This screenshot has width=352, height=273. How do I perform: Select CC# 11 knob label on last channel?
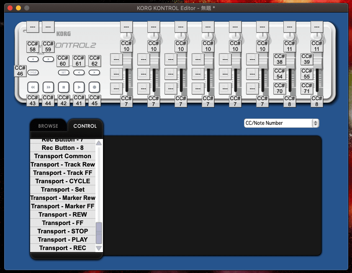(x=317, y=46)
